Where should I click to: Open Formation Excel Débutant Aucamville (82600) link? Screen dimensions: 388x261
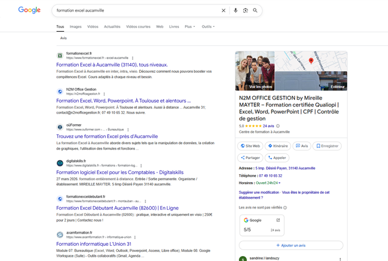coord(117,208)
